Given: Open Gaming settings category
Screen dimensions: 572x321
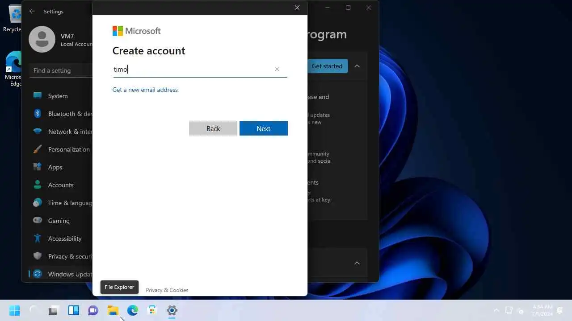Looking at the screenshot, I should pyautogui.click(x=61, y=221).
